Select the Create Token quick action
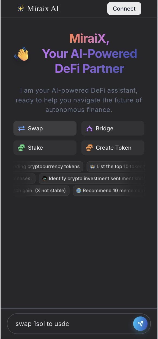Screen dimensions: 158x339 click(113, 147)
